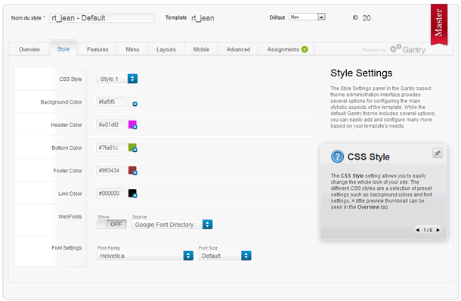Switch to the Menu tab
Image resolution: width=461 pixels, height=301 pixels.
click(x=132, y=49)
